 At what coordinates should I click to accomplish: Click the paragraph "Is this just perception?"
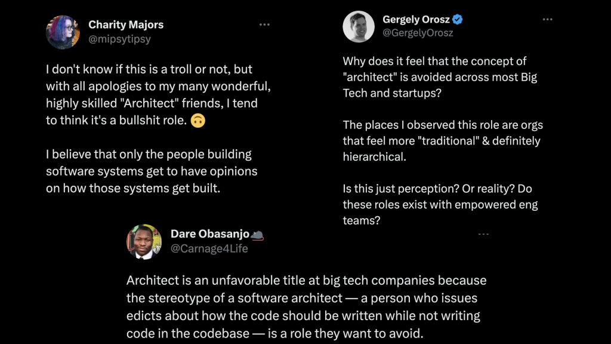440,204
